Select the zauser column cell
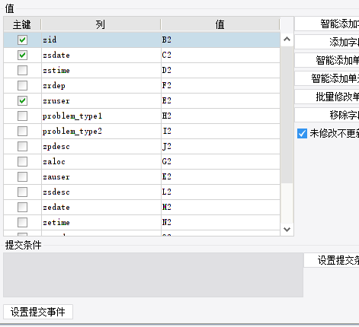The image size is (359, 327). click(101, 176)
